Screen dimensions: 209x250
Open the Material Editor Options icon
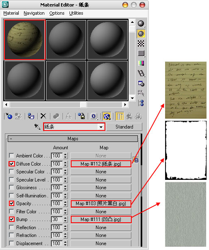pos(141,83)
